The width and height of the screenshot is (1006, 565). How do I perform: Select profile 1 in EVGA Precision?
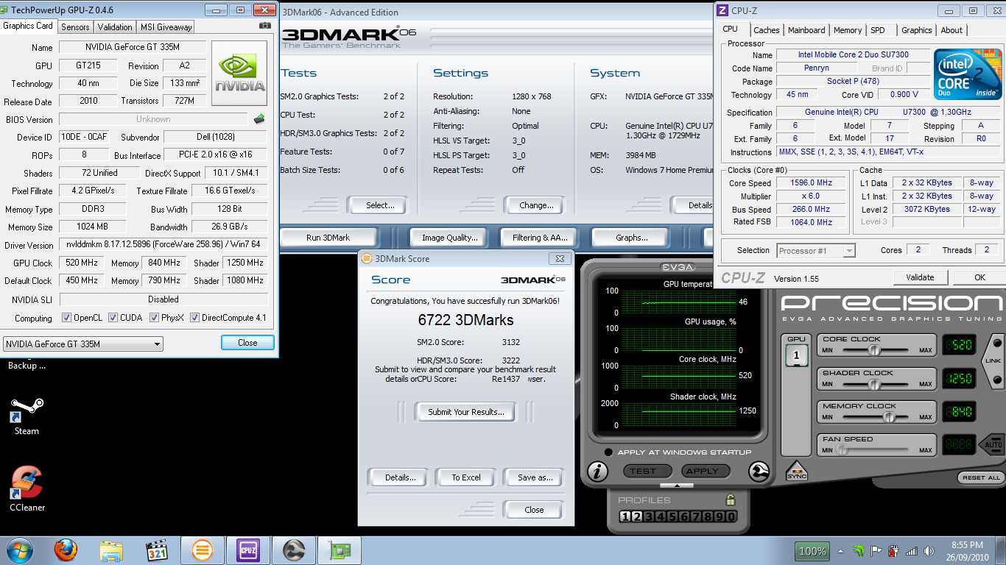tap(625, 516)
